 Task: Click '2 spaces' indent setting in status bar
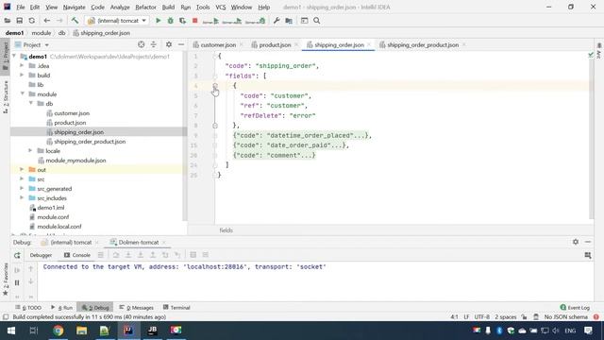506,317
